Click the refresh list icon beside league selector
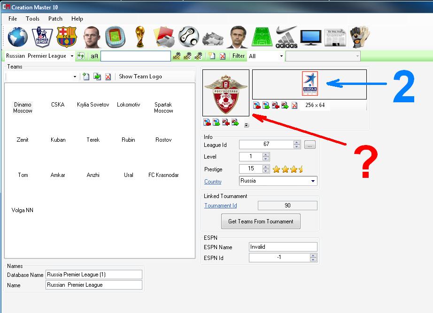 click(81, 56)
